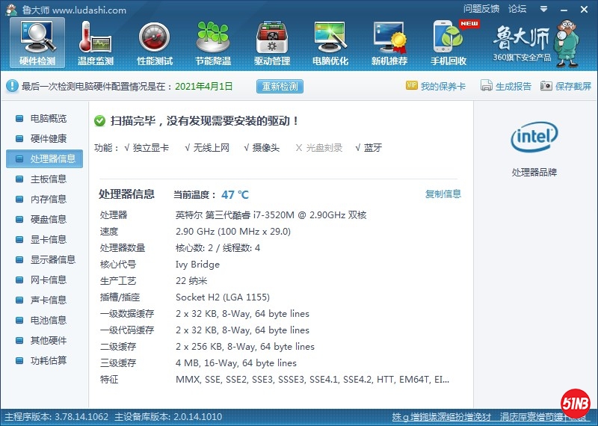Screen dimensions: 598x426
Task: Switch to 主板信息 motherboard info
Action: [48, 179]
